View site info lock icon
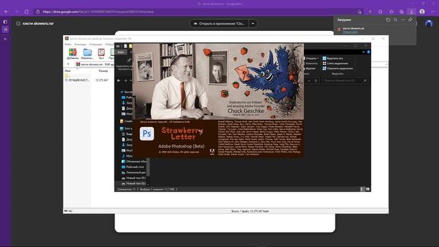Image resolution: width=439 pixels, height=247 pixels. [x=38, y=12]
